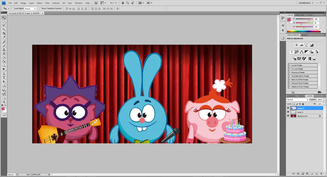Add a Levels adjustment from icons
The image size is (327, 177).
pyautogui.click(x=302, y=45)
